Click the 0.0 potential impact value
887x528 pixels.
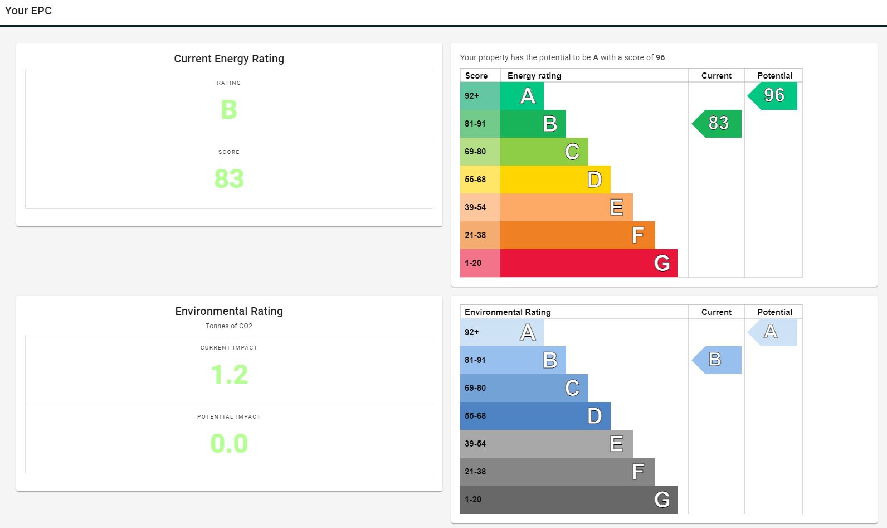click(x=229, y=443)
